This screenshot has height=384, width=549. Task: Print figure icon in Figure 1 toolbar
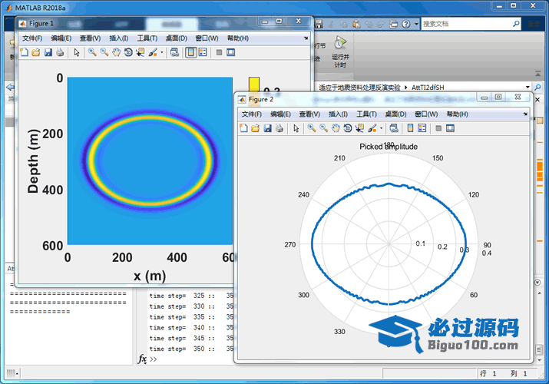pyautogui.click(x=60, y=52)
